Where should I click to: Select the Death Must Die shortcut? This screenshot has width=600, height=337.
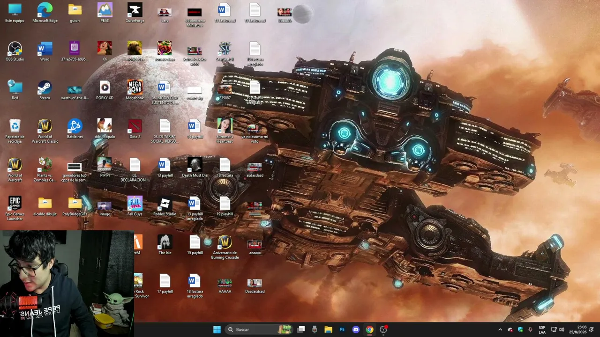[195, 167]
